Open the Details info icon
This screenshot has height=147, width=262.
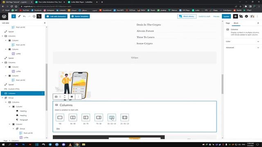click(34, 16)
